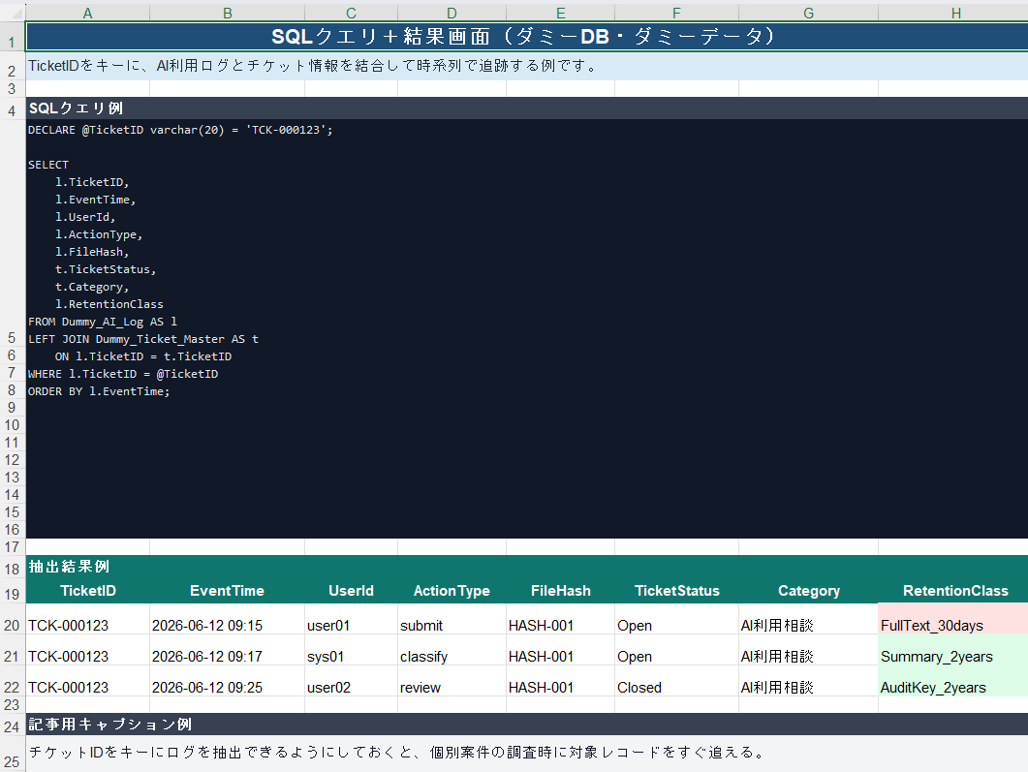Select column F header
Image resolution: width=1028 pixels, height=772 pixels.
pos(676,13)
